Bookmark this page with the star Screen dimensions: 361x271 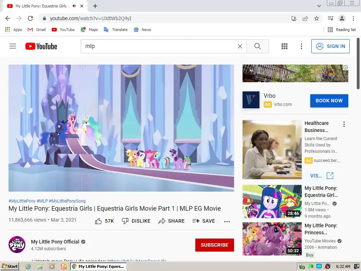317,18
